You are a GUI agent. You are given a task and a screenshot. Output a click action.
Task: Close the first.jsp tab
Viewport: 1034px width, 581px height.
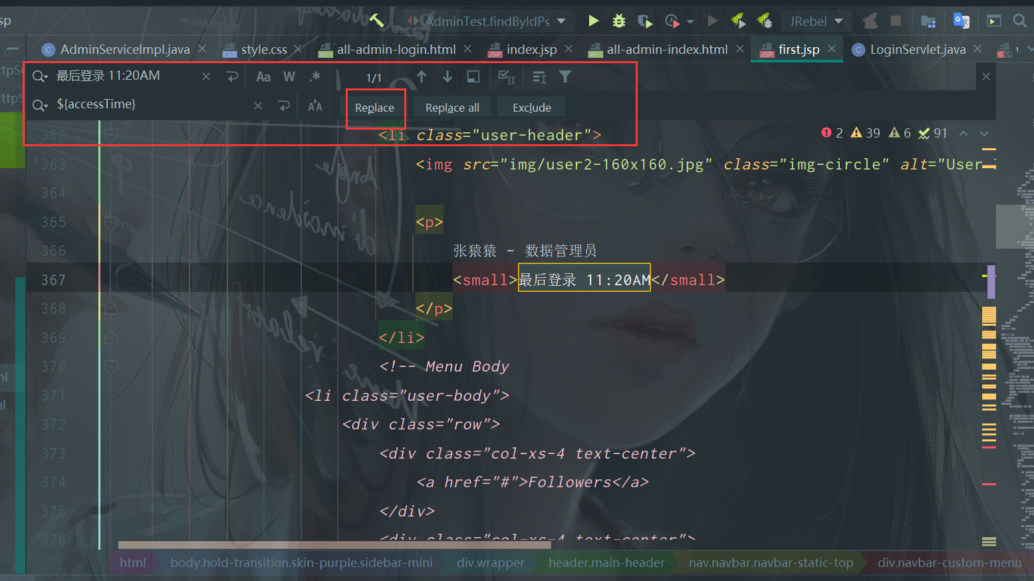[x=832, y=49]
